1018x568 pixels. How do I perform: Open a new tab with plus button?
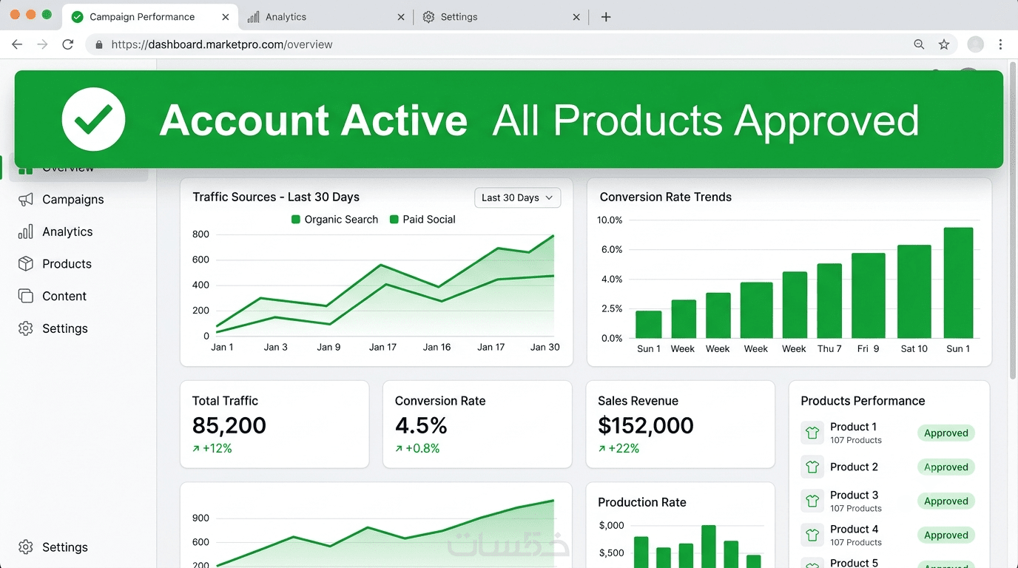coord(606,17)
